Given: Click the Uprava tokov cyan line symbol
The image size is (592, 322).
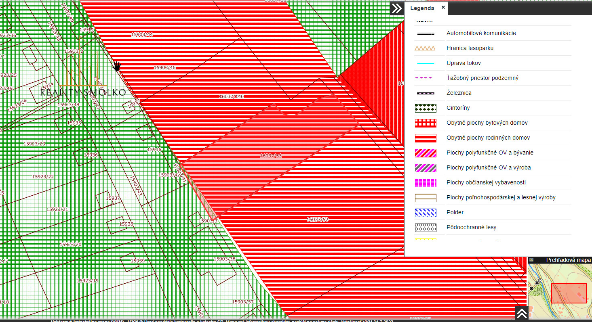Looking at the screenshot, I should click(426, 63).
